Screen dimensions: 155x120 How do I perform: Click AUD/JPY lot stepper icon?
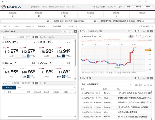coord(63,77)
